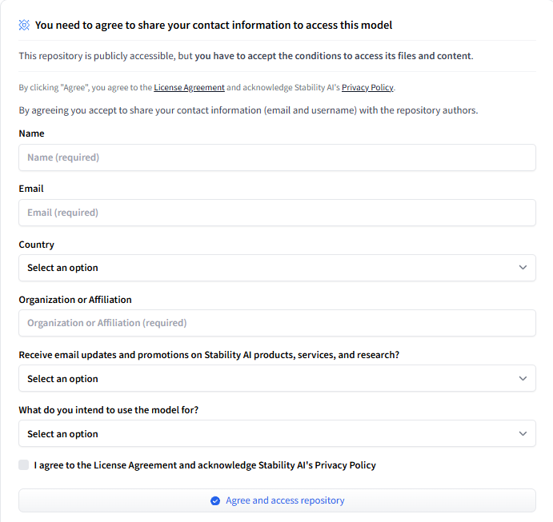Viewport: 553px width, 522px height.
Task: Click the chevron arrow in the intended use field
Action: (x=523, y=434)
